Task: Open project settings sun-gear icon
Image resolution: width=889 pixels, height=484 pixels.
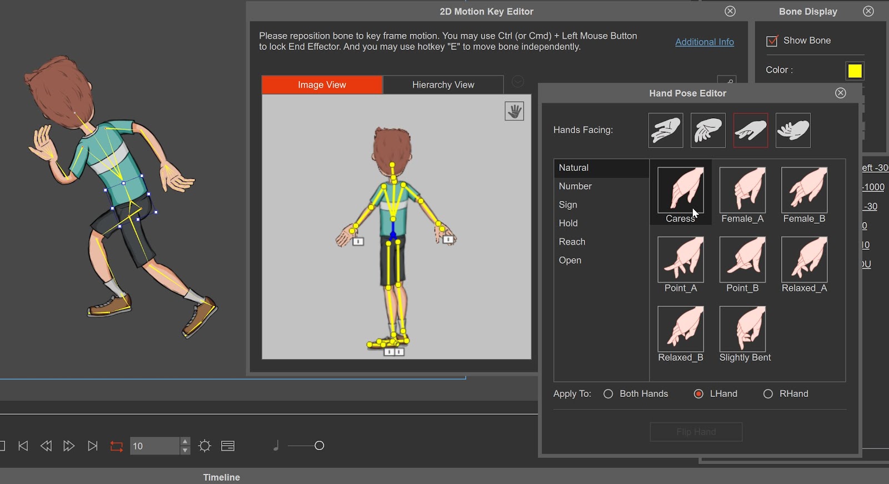Action: point(204,446)
